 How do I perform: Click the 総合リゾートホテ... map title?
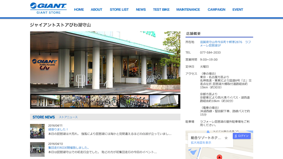(206, 138)
